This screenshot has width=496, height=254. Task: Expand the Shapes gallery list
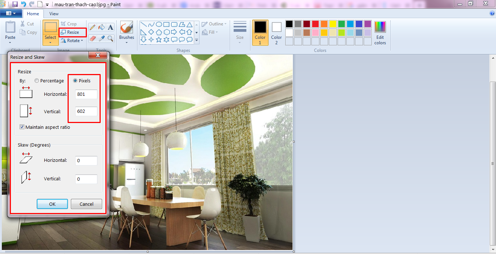[x=197, y=40]
